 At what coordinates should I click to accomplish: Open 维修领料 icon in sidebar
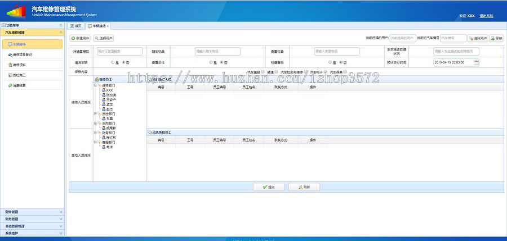click(x=10, y=65)
